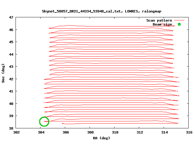Image resolution: width=195 pixels, height=146 pixels.
Task: Select the 'Beam size' legend label
Action: click(162, 24)
